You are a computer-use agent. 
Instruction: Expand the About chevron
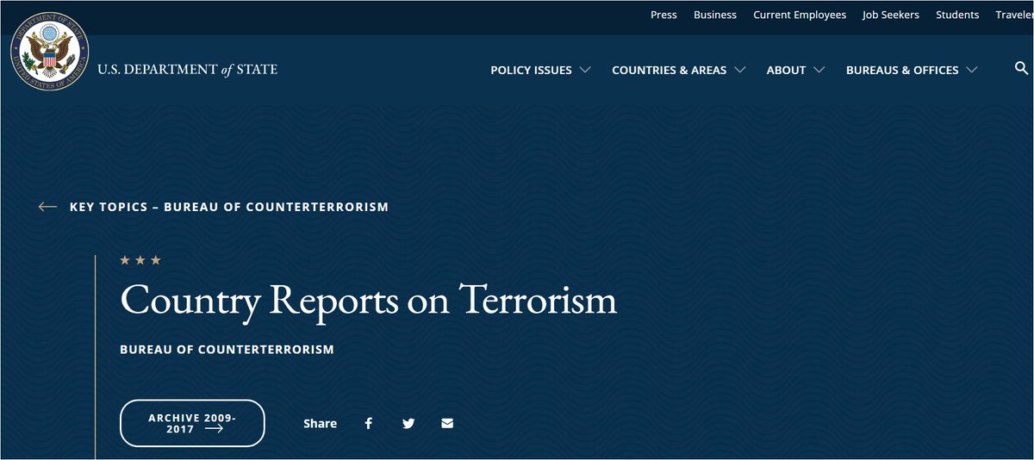[819, 70]
